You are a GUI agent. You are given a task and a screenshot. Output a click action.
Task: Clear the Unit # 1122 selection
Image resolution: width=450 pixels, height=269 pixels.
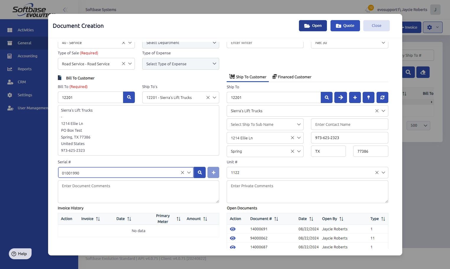coord(377,172)
